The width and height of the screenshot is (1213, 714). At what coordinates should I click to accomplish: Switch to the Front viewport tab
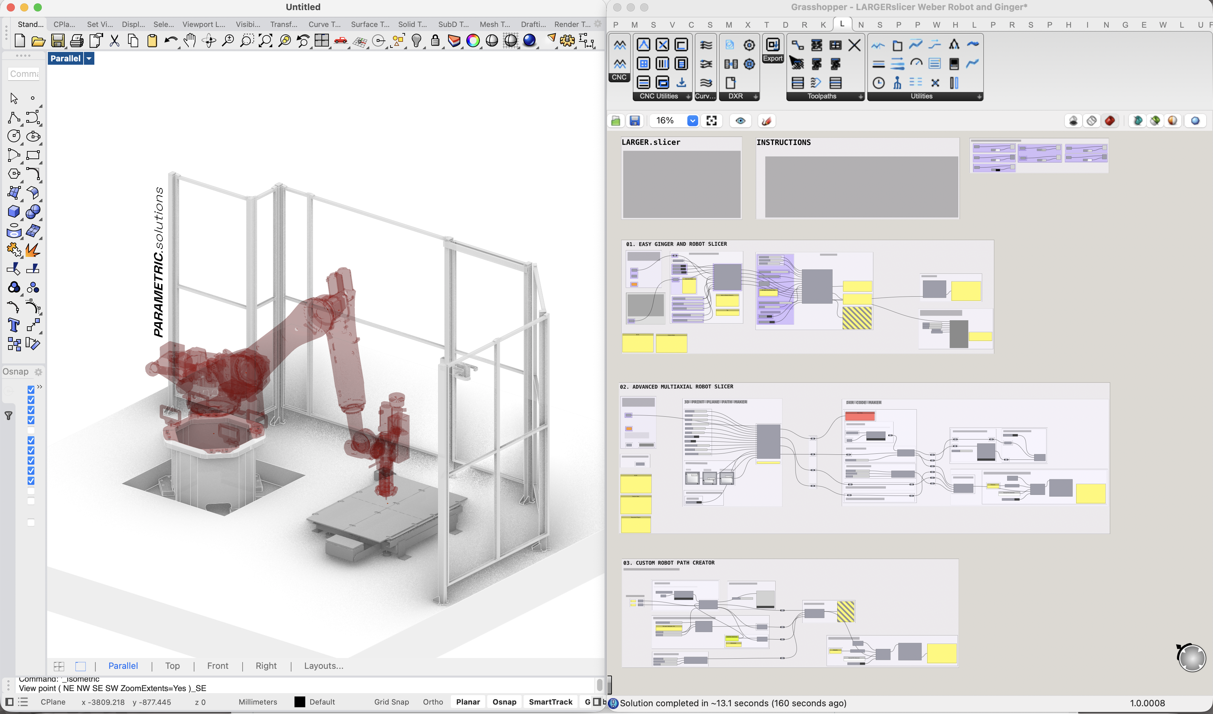218,666
